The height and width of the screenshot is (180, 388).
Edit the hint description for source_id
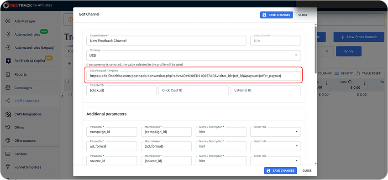point(221,160)
